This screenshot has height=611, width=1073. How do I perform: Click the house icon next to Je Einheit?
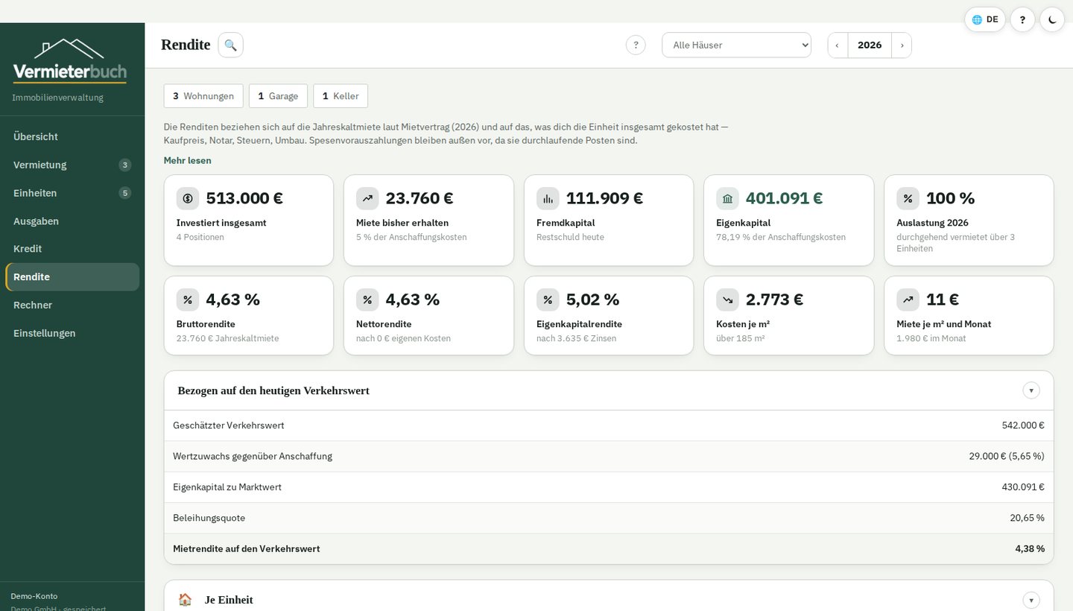pyautogui.click(x=185, y=600)
